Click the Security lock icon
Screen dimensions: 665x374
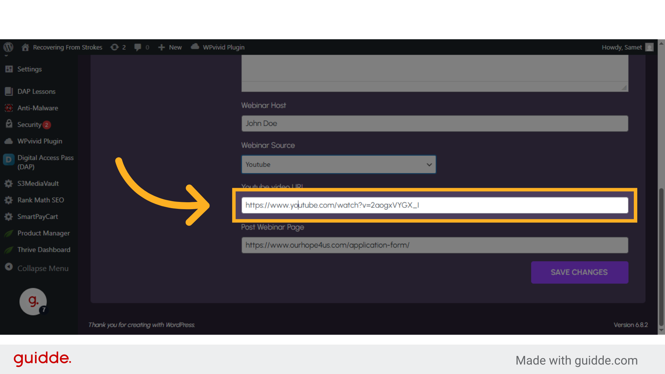9,124
